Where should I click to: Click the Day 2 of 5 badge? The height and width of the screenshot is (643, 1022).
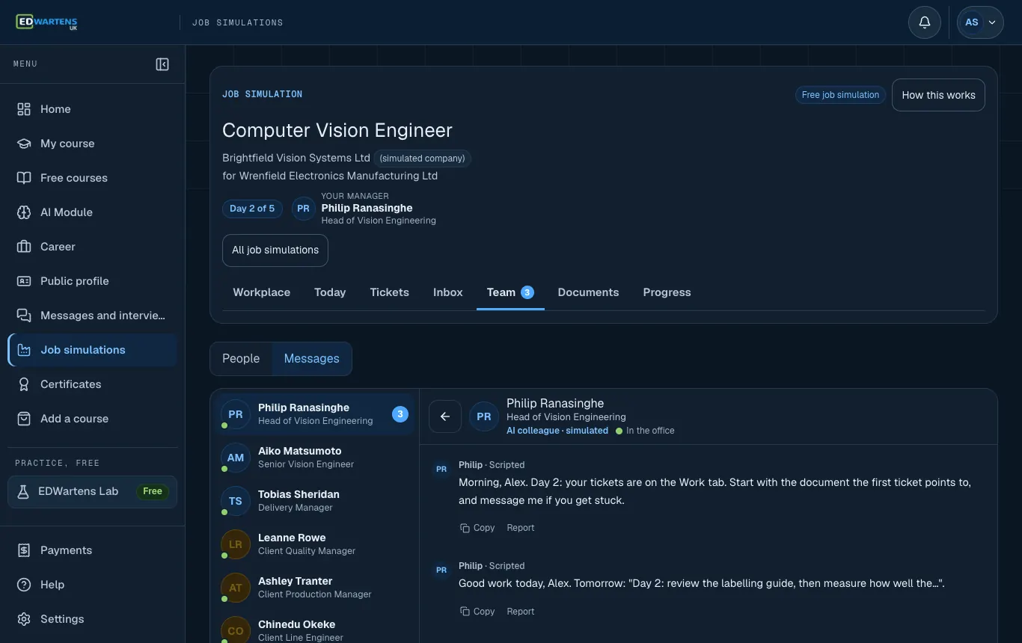coord(252,209)
